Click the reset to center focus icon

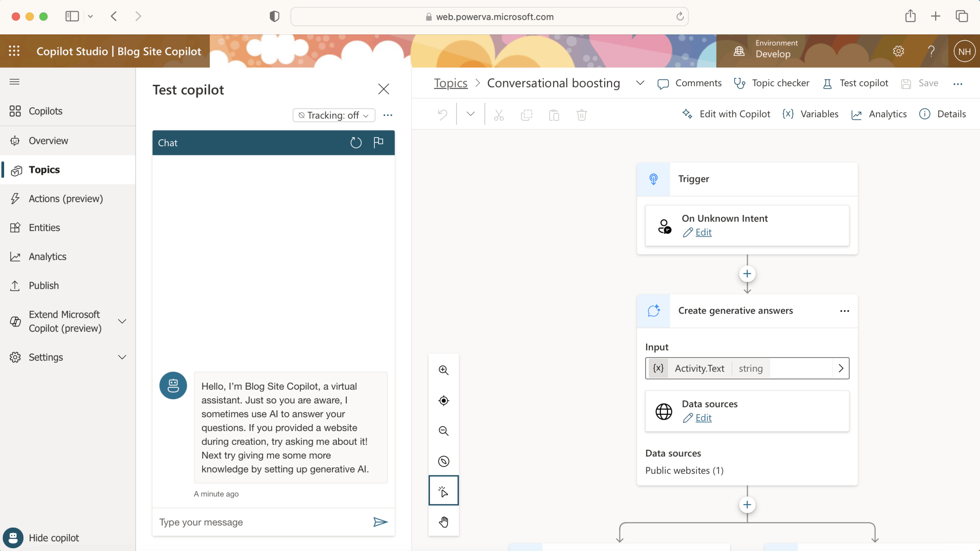443,401
